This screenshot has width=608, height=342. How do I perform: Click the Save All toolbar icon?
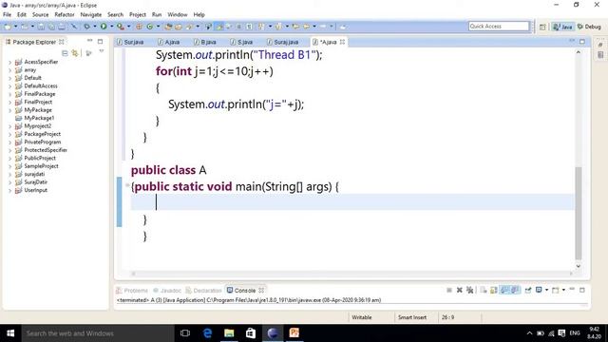click(51, 27)
